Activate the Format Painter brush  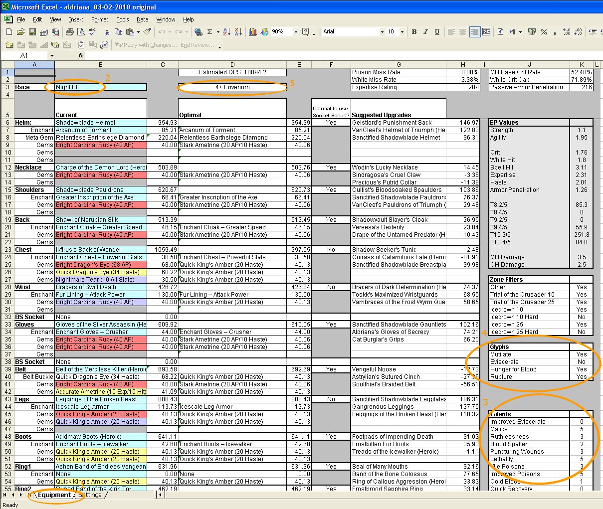[147, 32]
